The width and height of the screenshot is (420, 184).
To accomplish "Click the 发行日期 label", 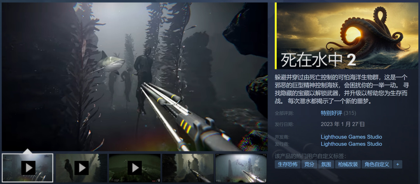I will (284, 124).
